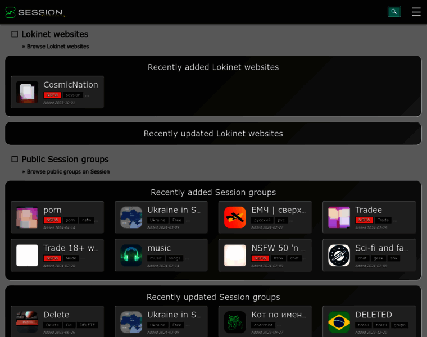This screenshot has width=427, height=337.
Task: Click the brazil tag on DELETED card
Action: 381,325
